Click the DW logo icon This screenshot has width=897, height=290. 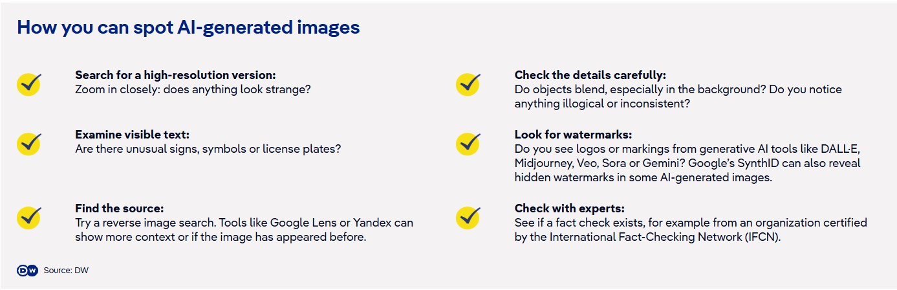pos(28,270)
